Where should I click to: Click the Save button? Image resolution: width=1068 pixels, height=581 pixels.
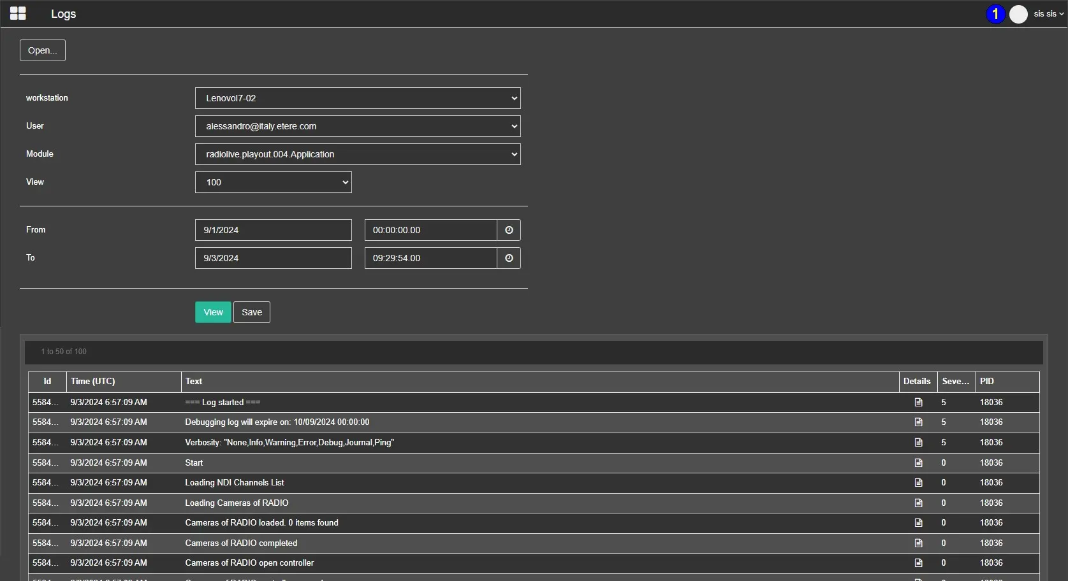coord(252,312)
